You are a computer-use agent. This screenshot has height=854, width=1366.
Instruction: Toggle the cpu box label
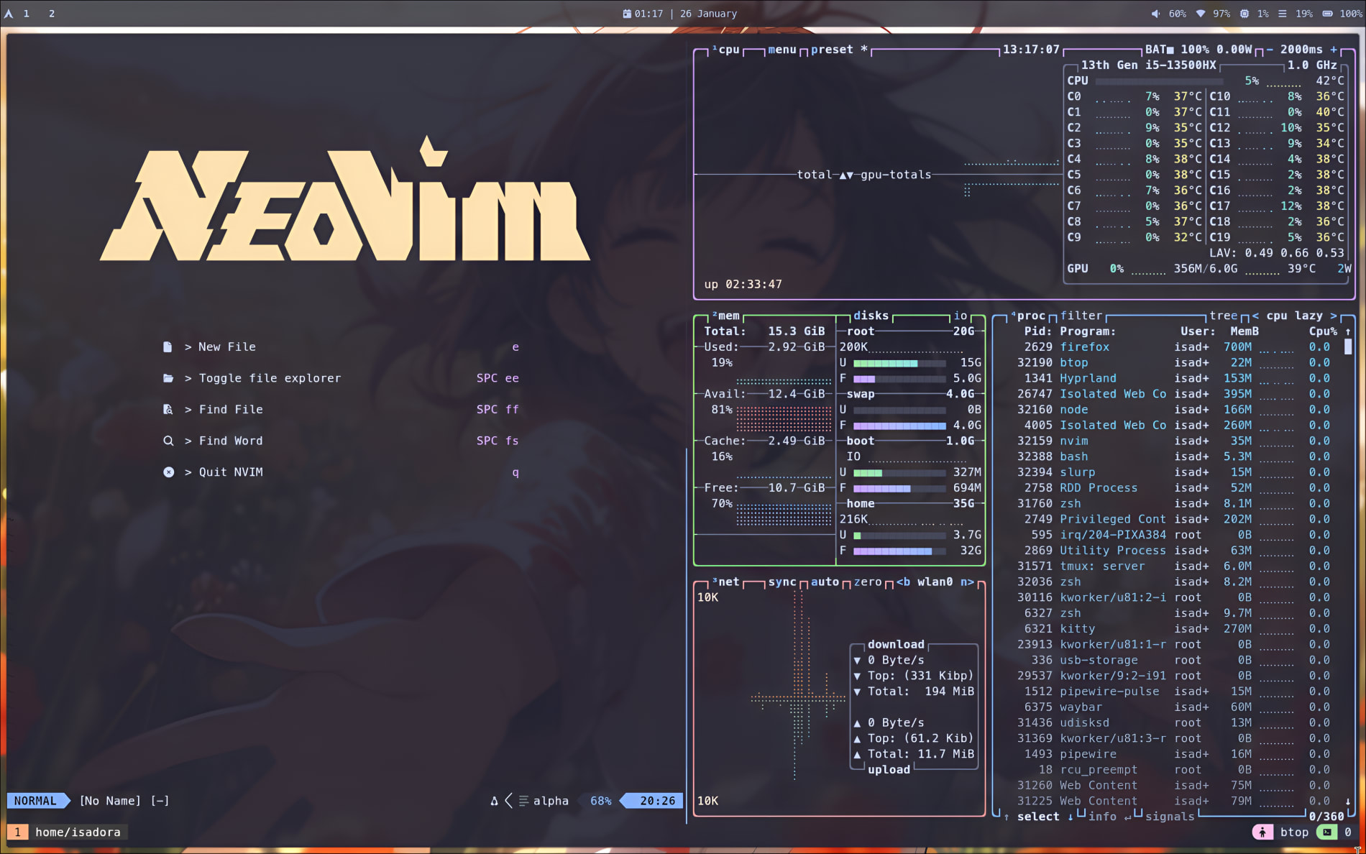point(725,50)
